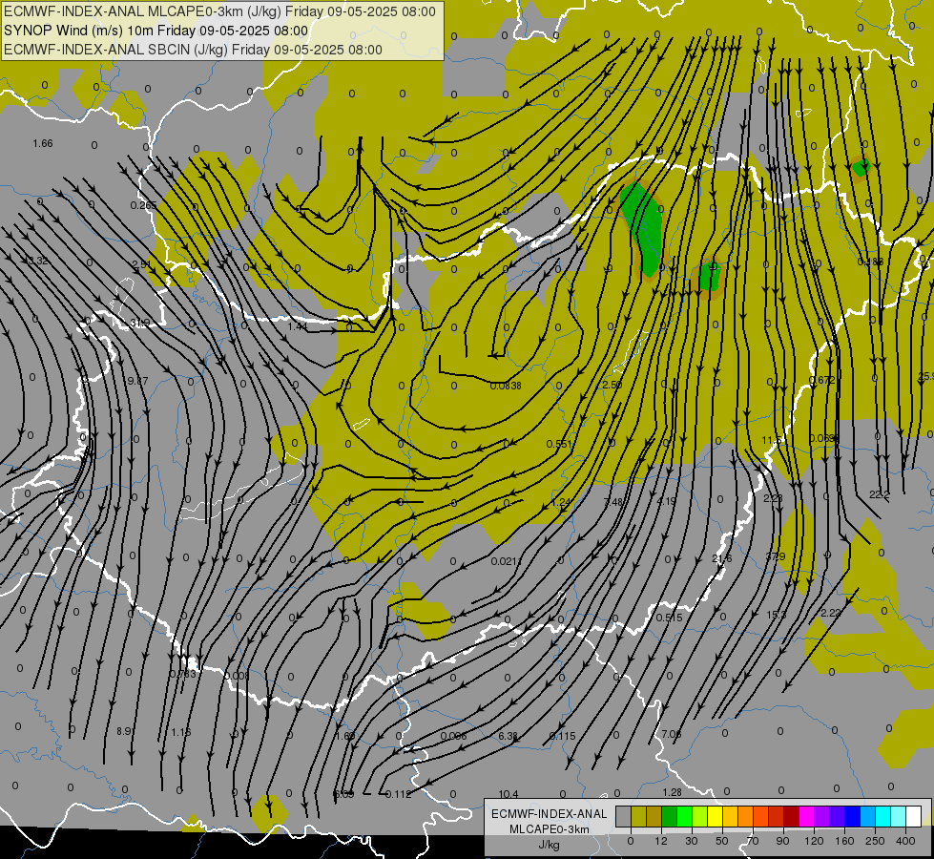
Task: Select the indigo legend swatch before 160
Action: (x=838, y=817)
